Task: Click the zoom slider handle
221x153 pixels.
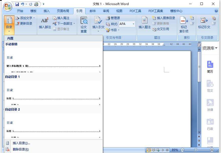Action: click(196, 150)
